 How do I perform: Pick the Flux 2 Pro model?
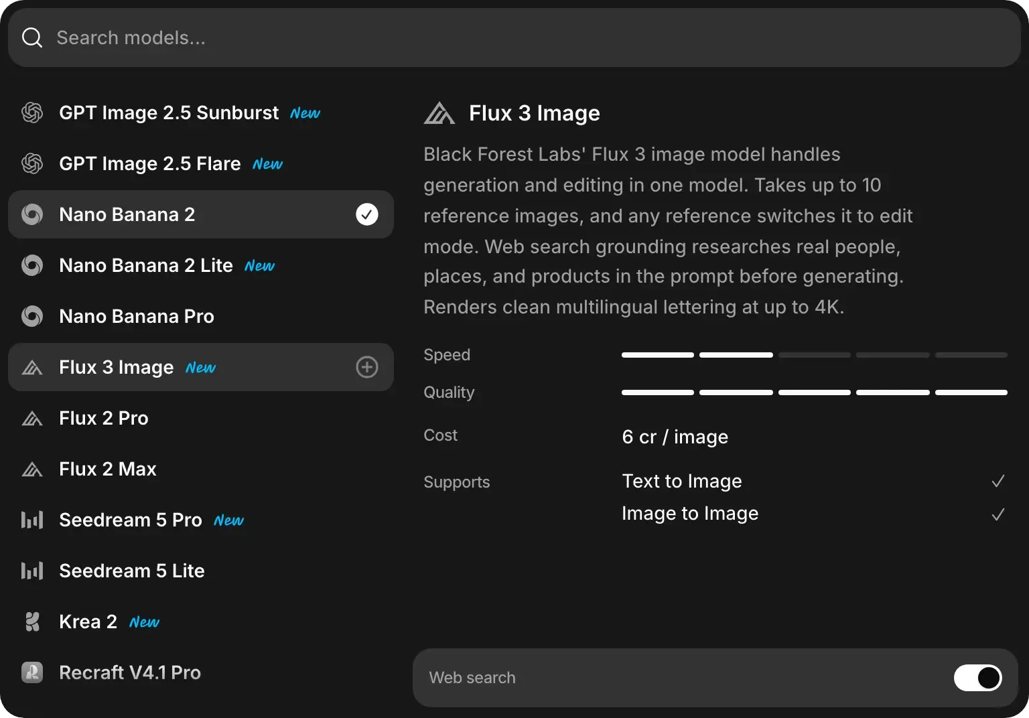point(201,418)
